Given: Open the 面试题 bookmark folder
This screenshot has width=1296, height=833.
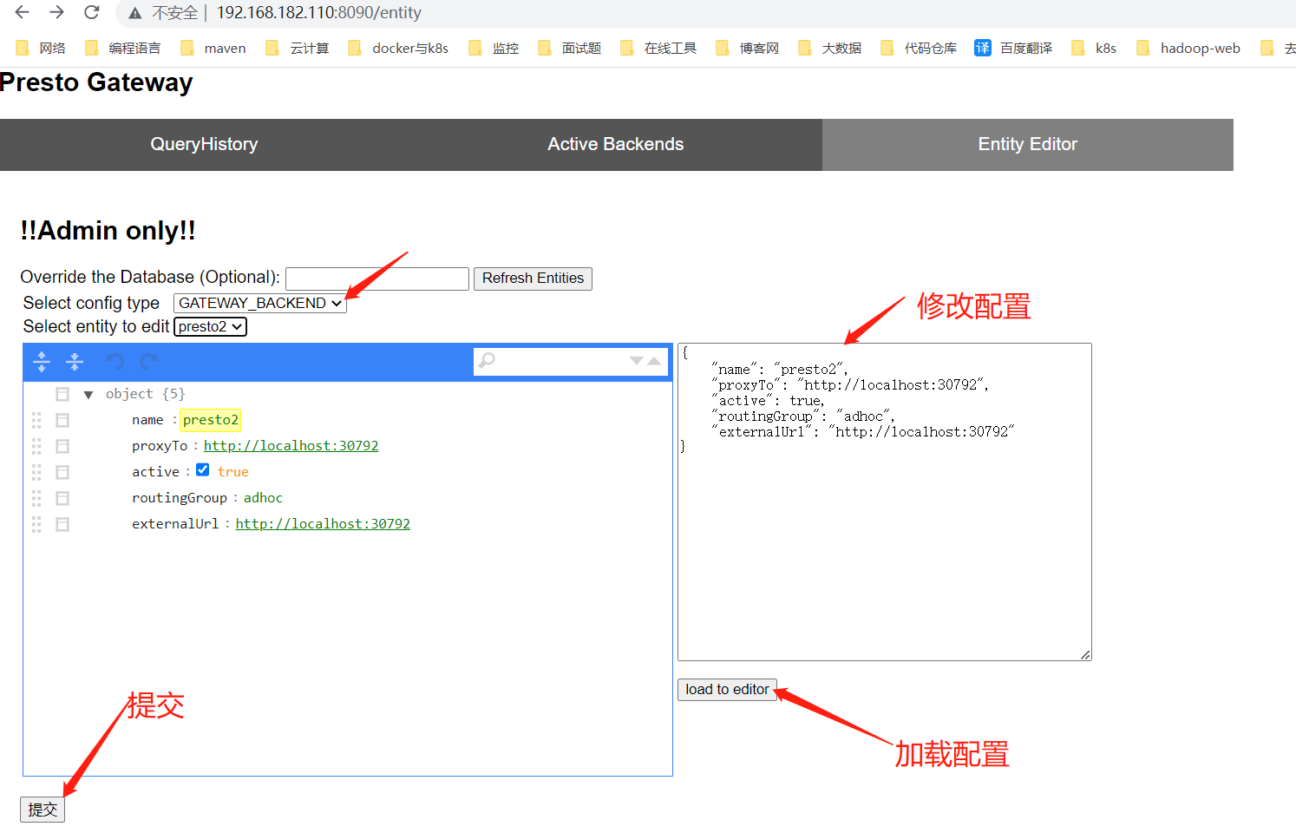Looking at the screenshot, I should (570, 48).
